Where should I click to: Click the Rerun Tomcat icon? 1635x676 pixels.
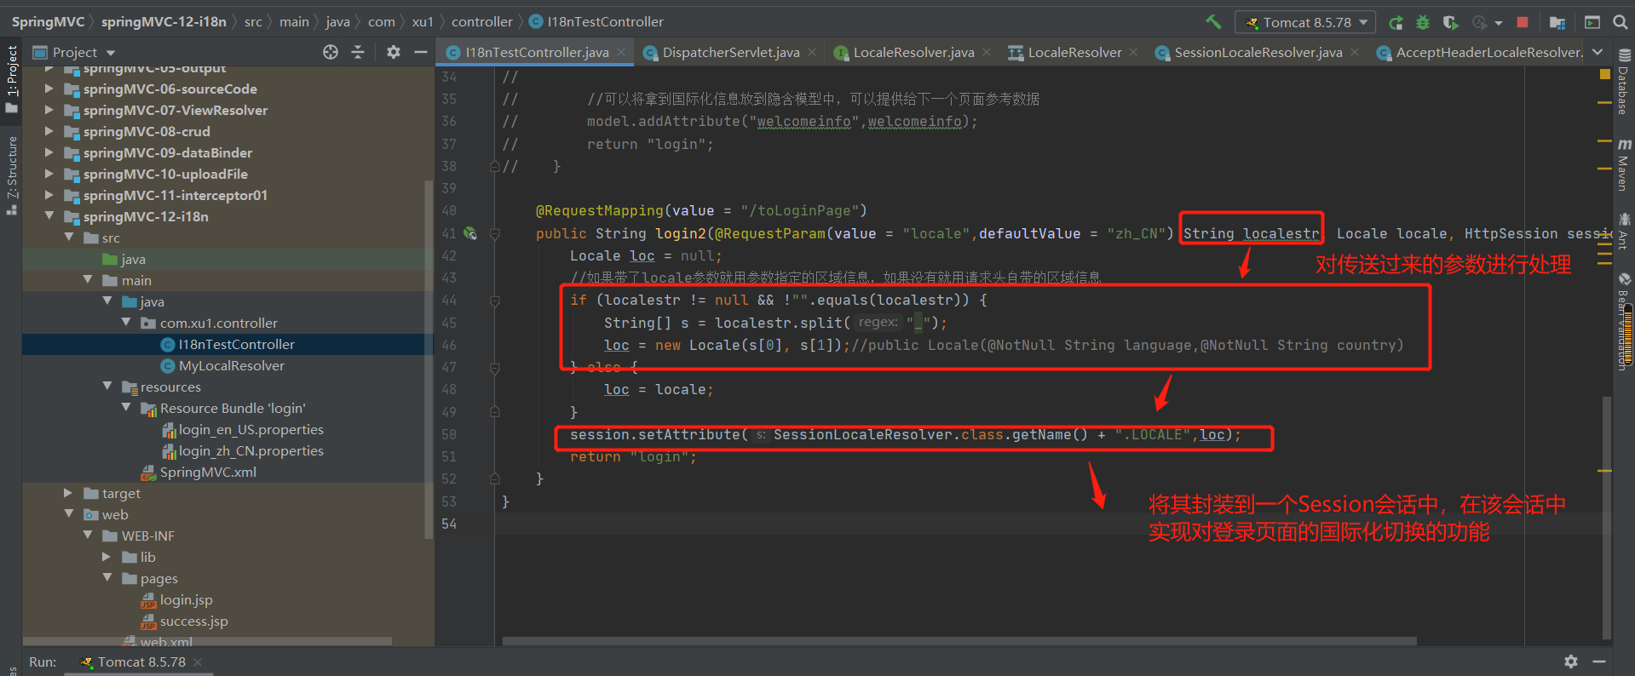(1396, 22)
